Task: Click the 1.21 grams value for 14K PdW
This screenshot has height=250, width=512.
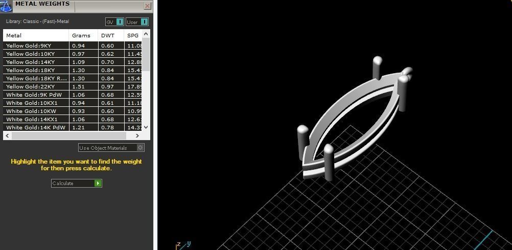Action: (78, 127)
